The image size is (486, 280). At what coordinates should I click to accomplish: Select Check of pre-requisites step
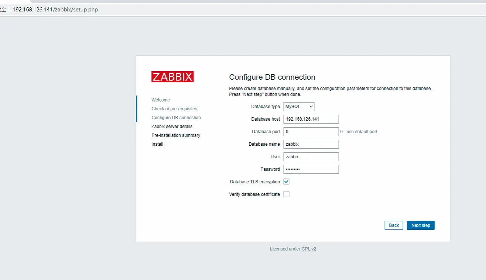(x=174, y=109)
